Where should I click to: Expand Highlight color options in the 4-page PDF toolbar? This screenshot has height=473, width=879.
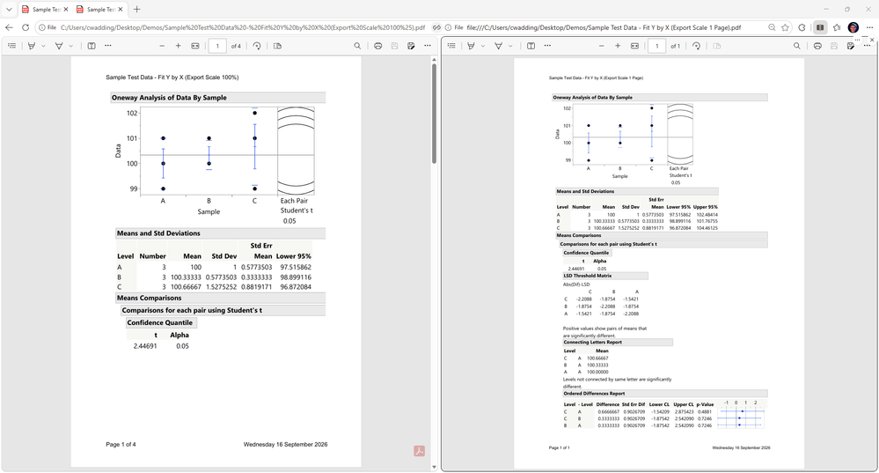(x=43, y=46)
